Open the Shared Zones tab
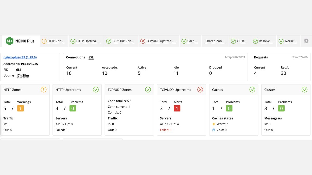312x175 pixels. coord(214,41)
